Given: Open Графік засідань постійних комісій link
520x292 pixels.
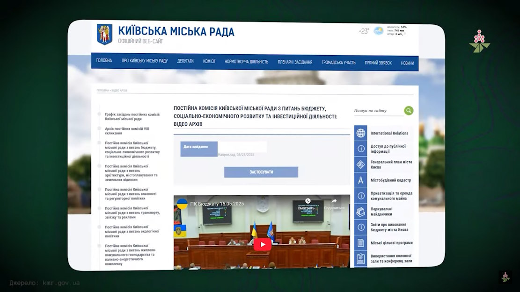Looking at the screenshot, I should (x=132, y=117).
